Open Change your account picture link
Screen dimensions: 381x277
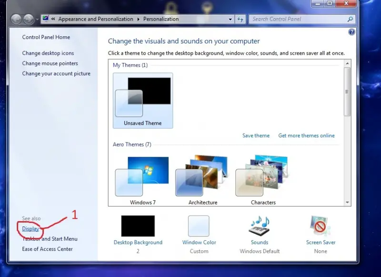click(56, 73)
